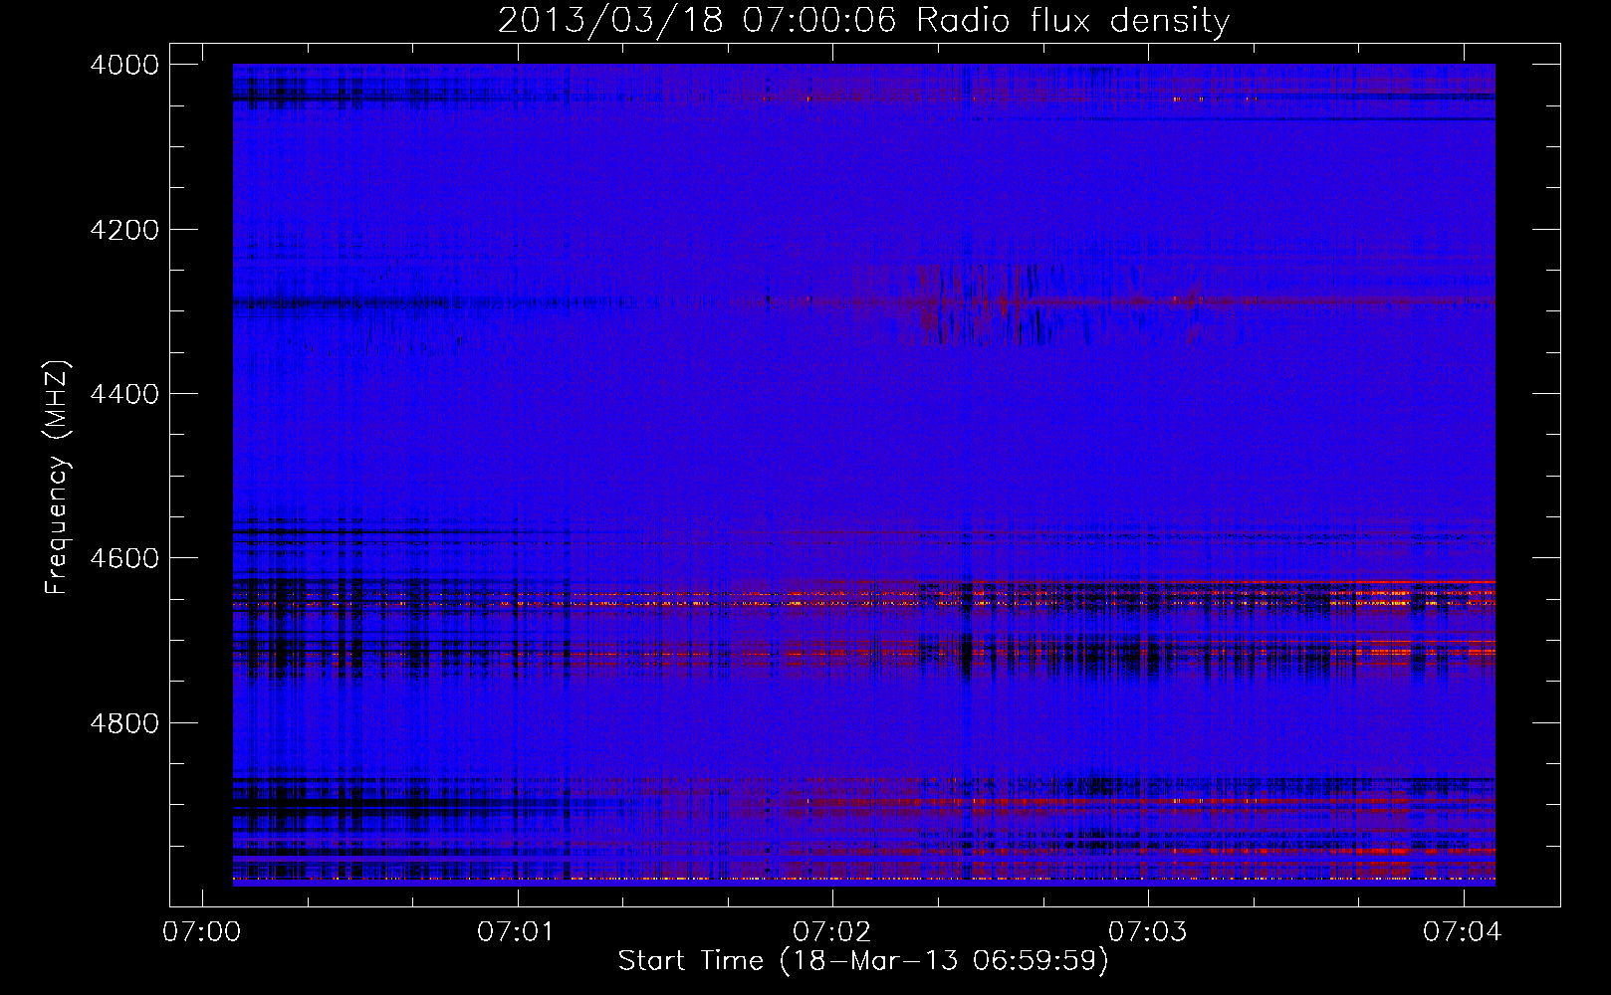Click the 07:02 time tick label
The width and height of the screenshot is (1611, 995).
click(832, 932)
